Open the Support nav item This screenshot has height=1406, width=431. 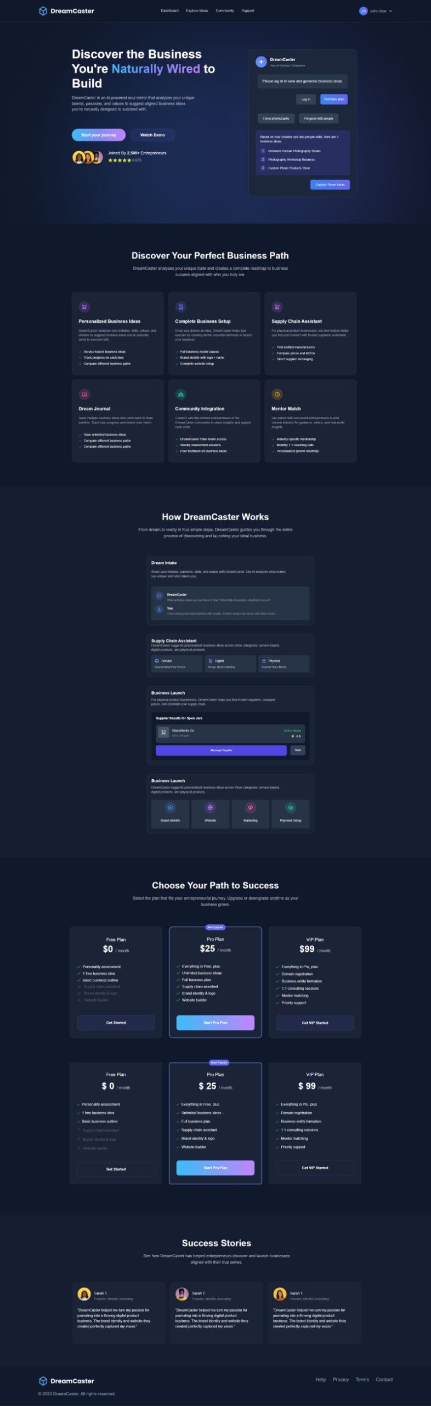(248, 10)
